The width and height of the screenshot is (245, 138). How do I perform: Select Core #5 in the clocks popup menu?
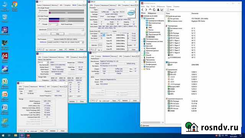115,49
